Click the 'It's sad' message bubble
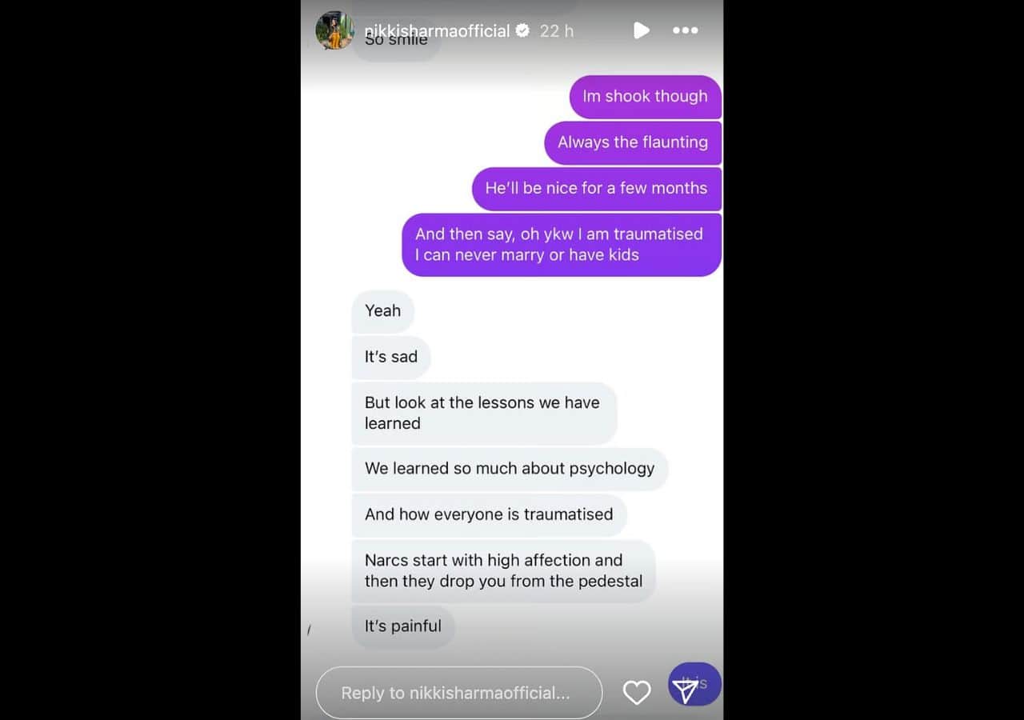This screenshot has width=1024, height=720. (x=391, y=358)
